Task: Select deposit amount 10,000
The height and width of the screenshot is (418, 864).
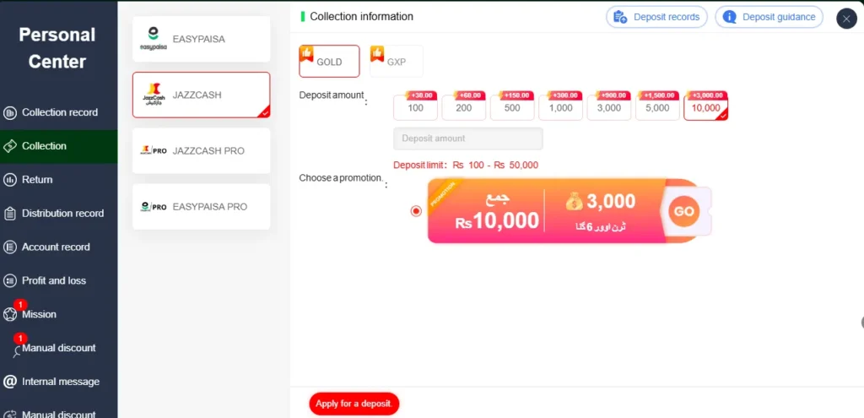Action: click(706, 107)
